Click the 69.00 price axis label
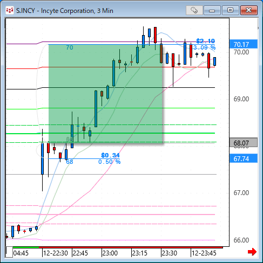263x263 pixels. [241, 99]
